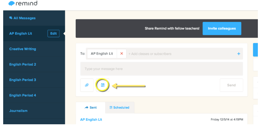The width and height of the screenshot is (262, 130).
Task: Click the Friday 12/5/14 at 4:19PM timestamp
Action: pyautogui.click(x=227, y=120)
